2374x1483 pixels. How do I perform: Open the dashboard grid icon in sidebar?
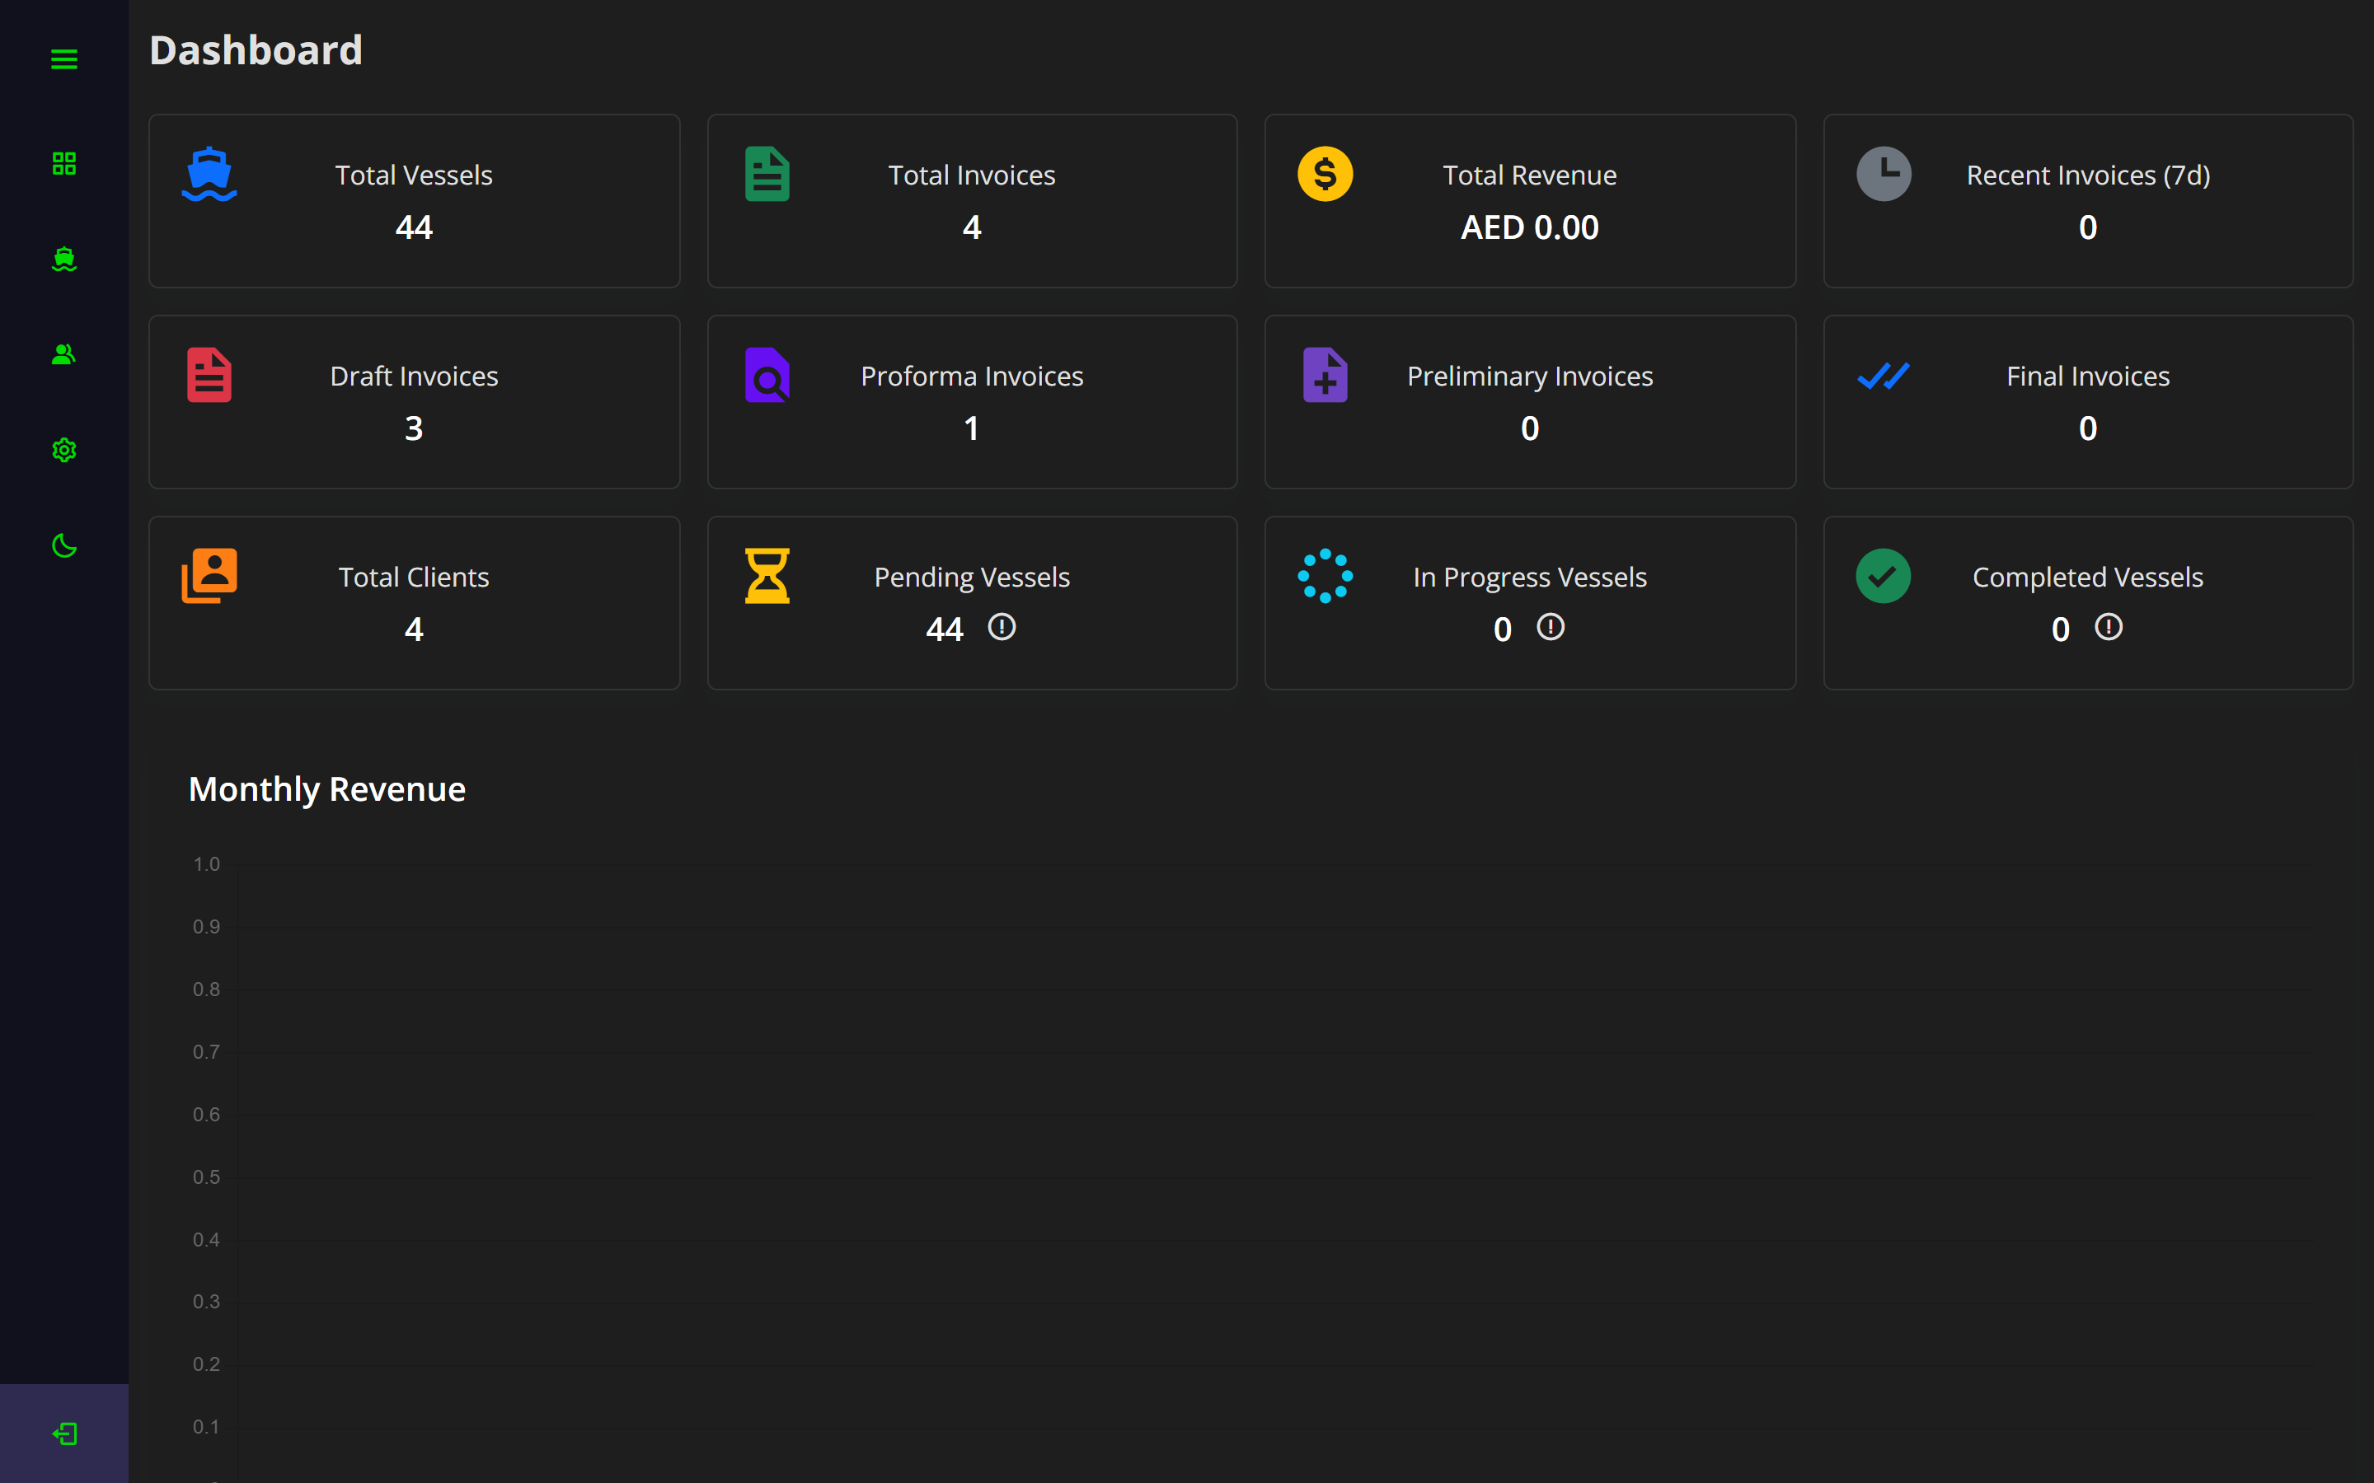63,163
